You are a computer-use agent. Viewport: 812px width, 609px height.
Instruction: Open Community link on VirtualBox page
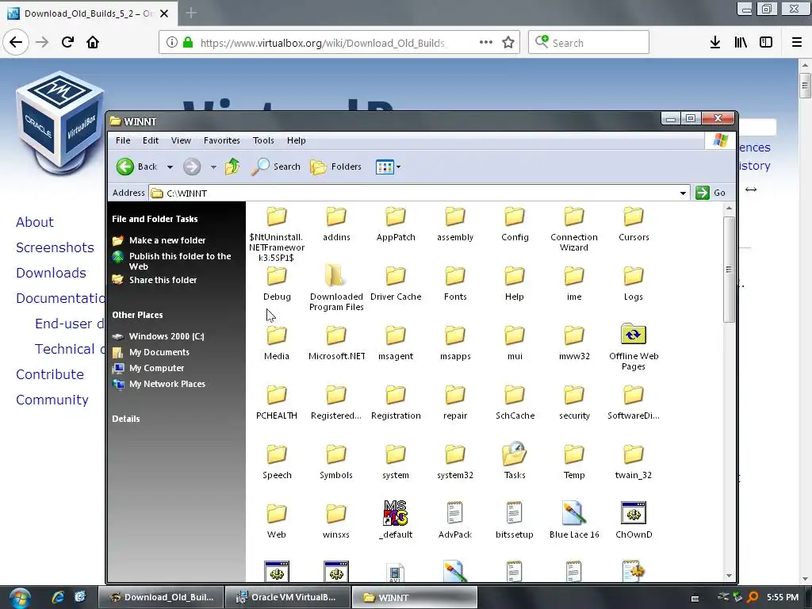click(x=52, y=400)
